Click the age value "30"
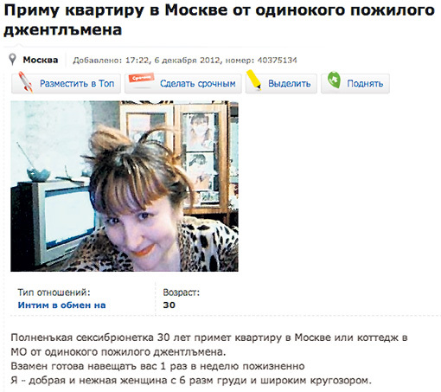This screenshot has height=392, width=441. [169, 305]
